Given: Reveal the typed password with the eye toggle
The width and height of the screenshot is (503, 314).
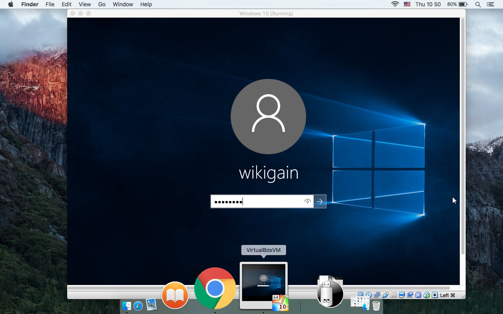Looking at the screenshot, I should [x=308, y=201].
